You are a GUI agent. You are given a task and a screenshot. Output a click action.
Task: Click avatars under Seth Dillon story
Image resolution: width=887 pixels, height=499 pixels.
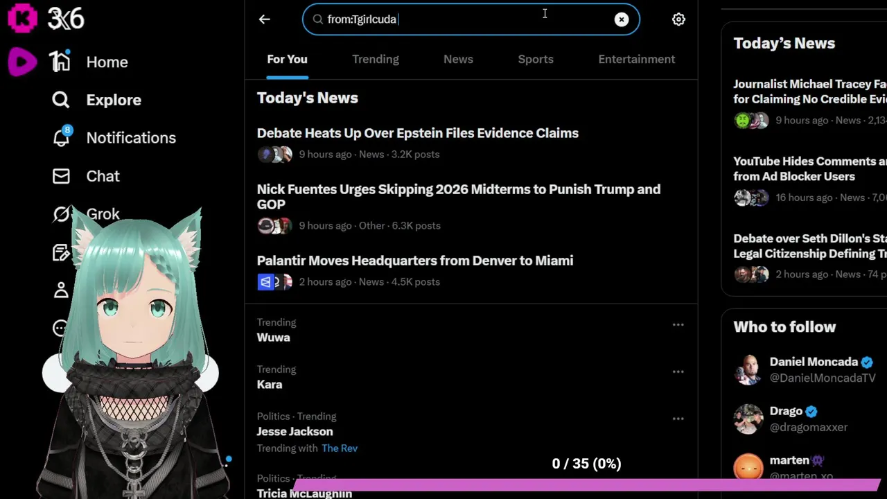pyautogui.click(x=751, y=274)
